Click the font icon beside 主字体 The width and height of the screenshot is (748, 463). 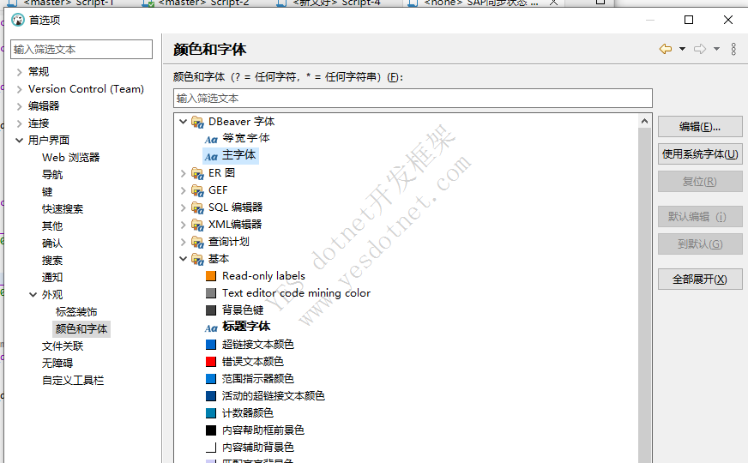[x=211, y=157]
